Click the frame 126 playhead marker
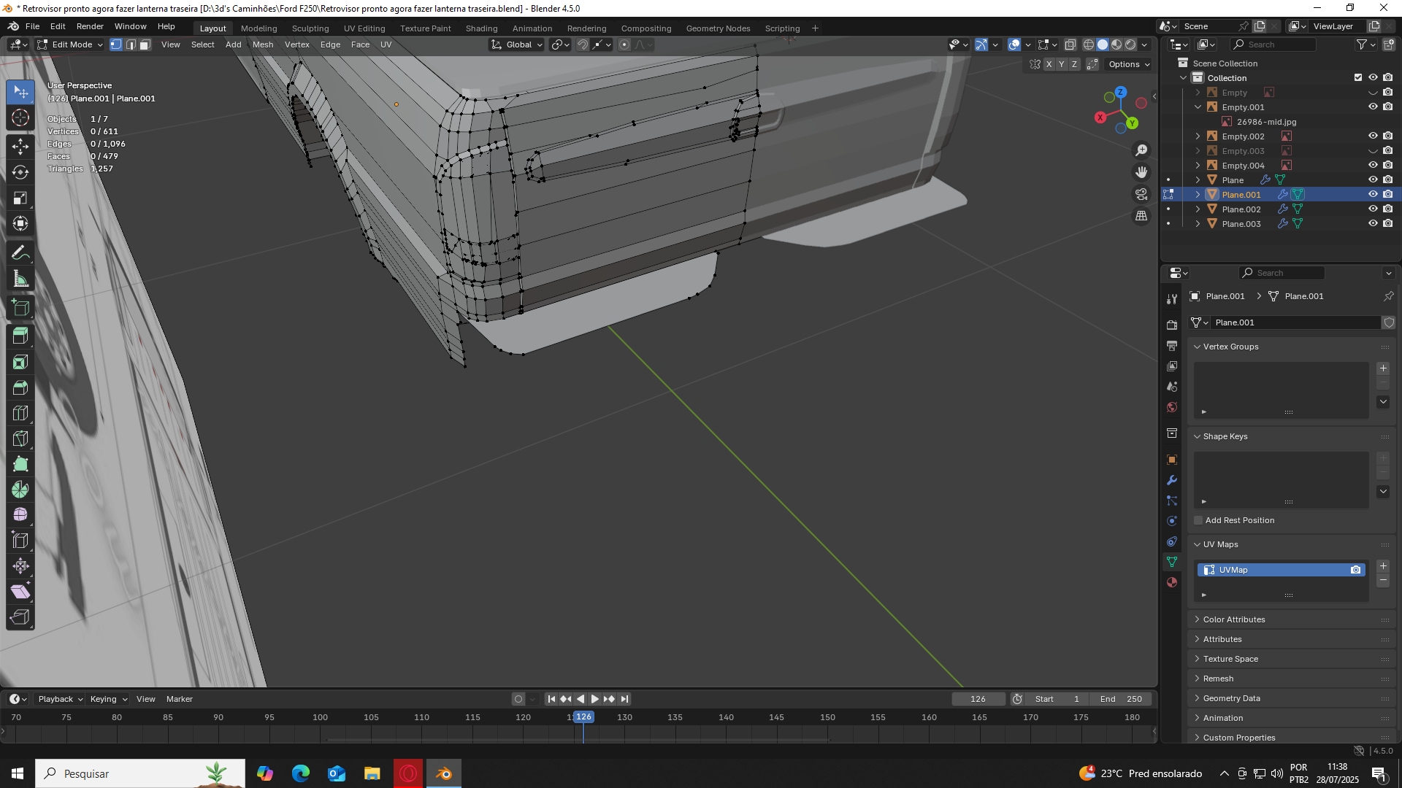1402x788 pixels. (x=583, y=717)
